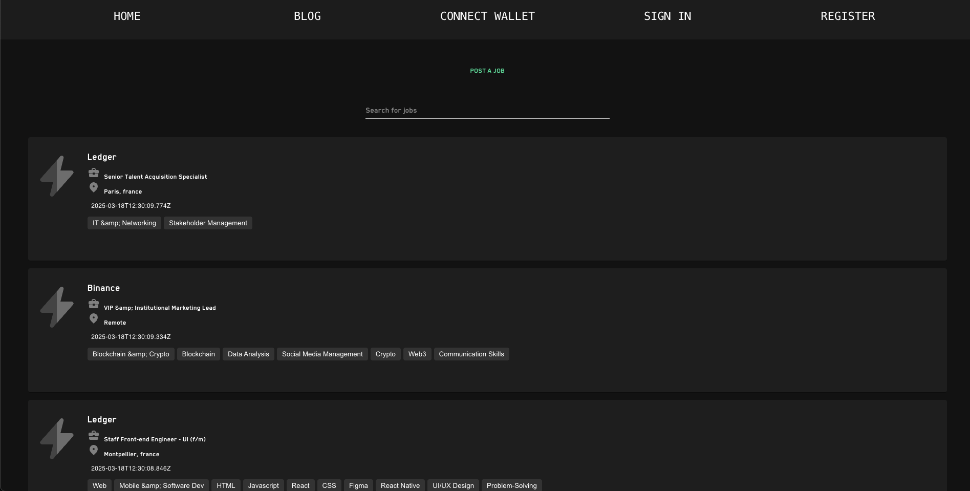Screen dimensions: 970x491
Task: Open the REGISTER page
Action: pyautogui.click(x=848, y=16)
